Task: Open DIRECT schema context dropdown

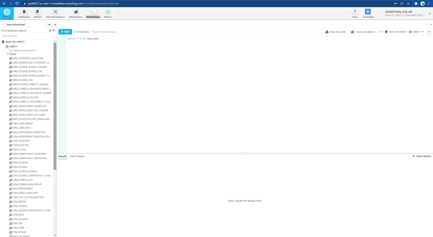Action: 422,32
